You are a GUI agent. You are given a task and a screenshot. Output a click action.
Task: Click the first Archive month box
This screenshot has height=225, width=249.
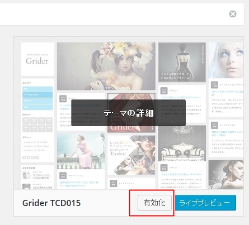(x=26, y=121)
